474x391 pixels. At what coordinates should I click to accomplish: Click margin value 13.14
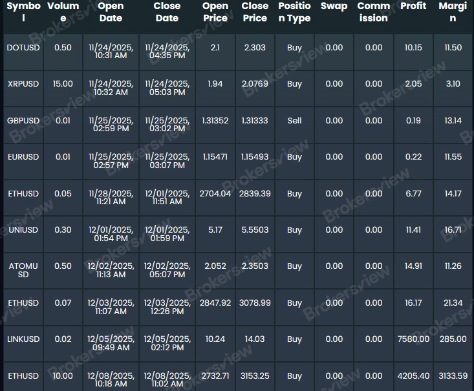click(453, 121)
